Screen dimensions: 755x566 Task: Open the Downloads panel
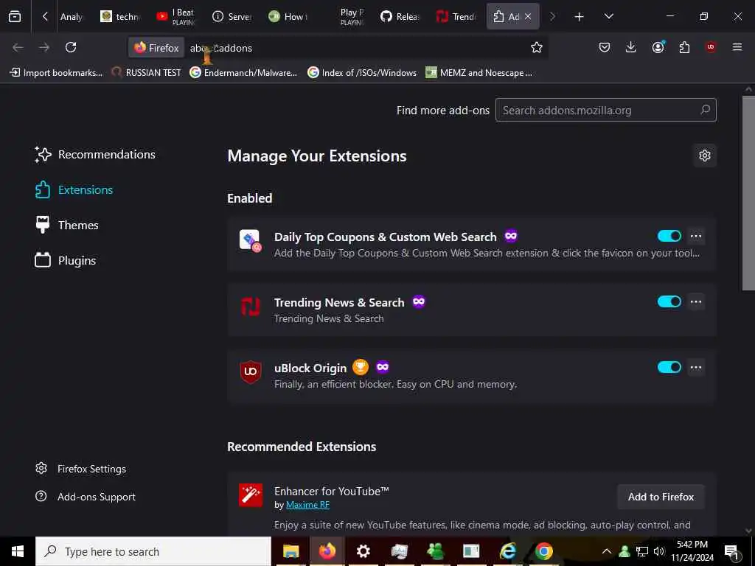(x=631, y=47)
